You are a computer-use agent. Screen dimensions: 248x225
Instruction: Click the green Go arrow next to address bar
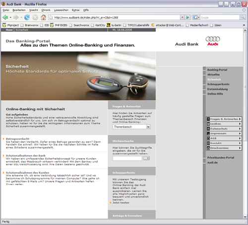(x=187, y=17)
